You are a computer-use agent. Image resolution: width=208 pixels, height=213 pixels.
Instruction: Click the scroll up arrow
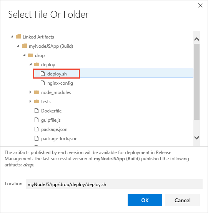(196, 39)
